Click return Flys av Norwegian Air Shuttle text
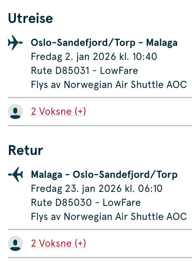This screenshot has height=262, width=192. 108,216
